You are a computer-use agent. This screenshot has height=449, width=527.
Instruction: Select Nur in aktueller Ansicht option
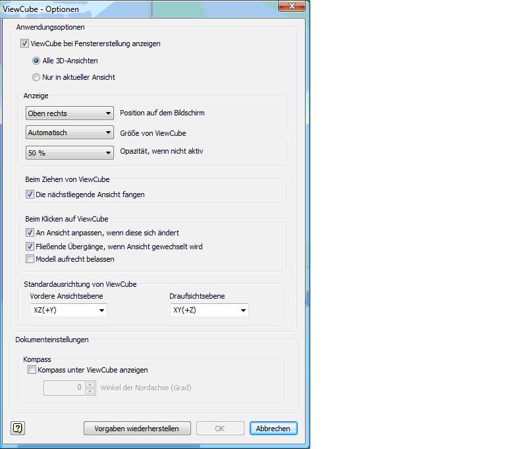[37, 77]
